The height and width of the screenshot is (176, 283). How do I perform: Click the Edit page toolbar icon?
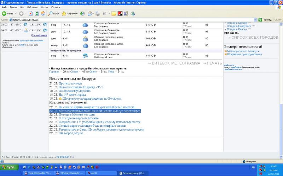104,13
